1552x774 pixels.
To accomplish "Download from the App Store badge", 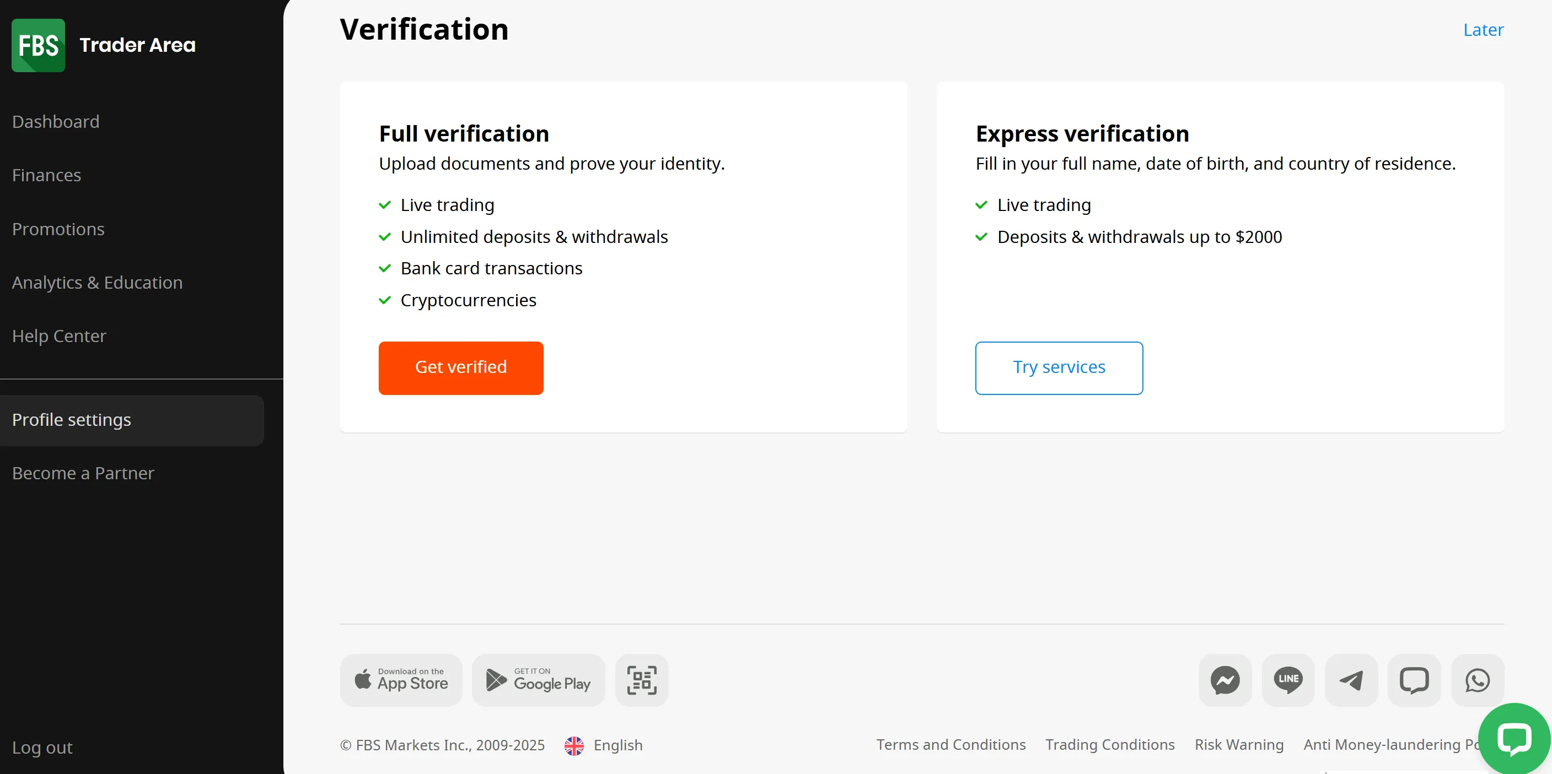I will pyautogui.click(x=401, y=680).
